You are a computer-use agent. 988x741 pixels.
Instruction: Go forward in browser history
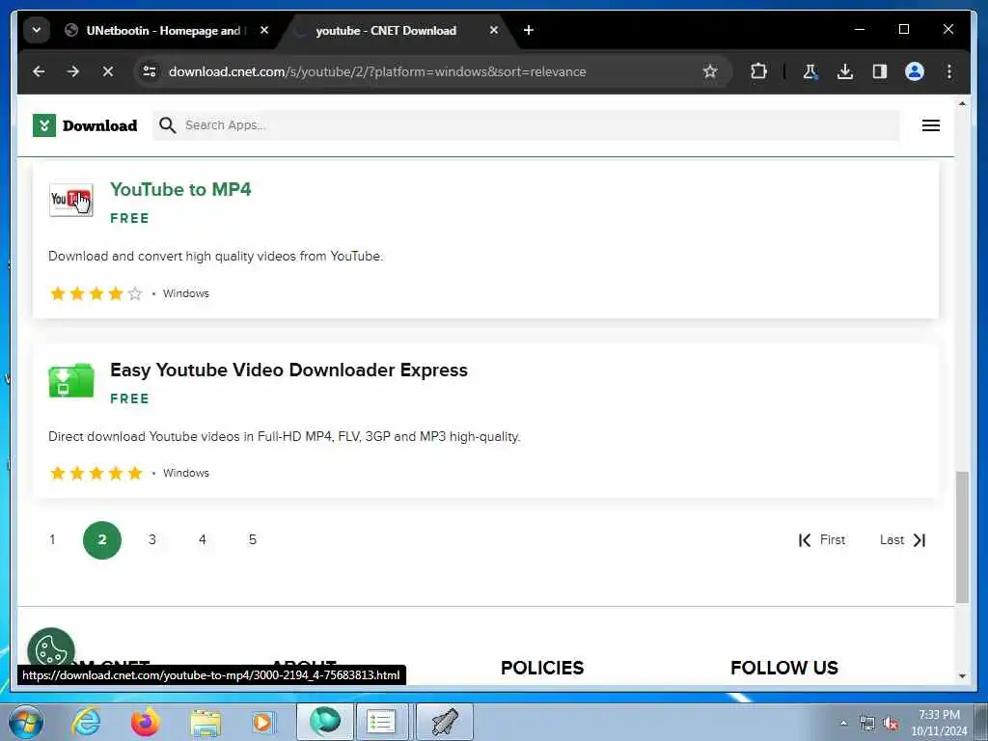tap(73, 71)
